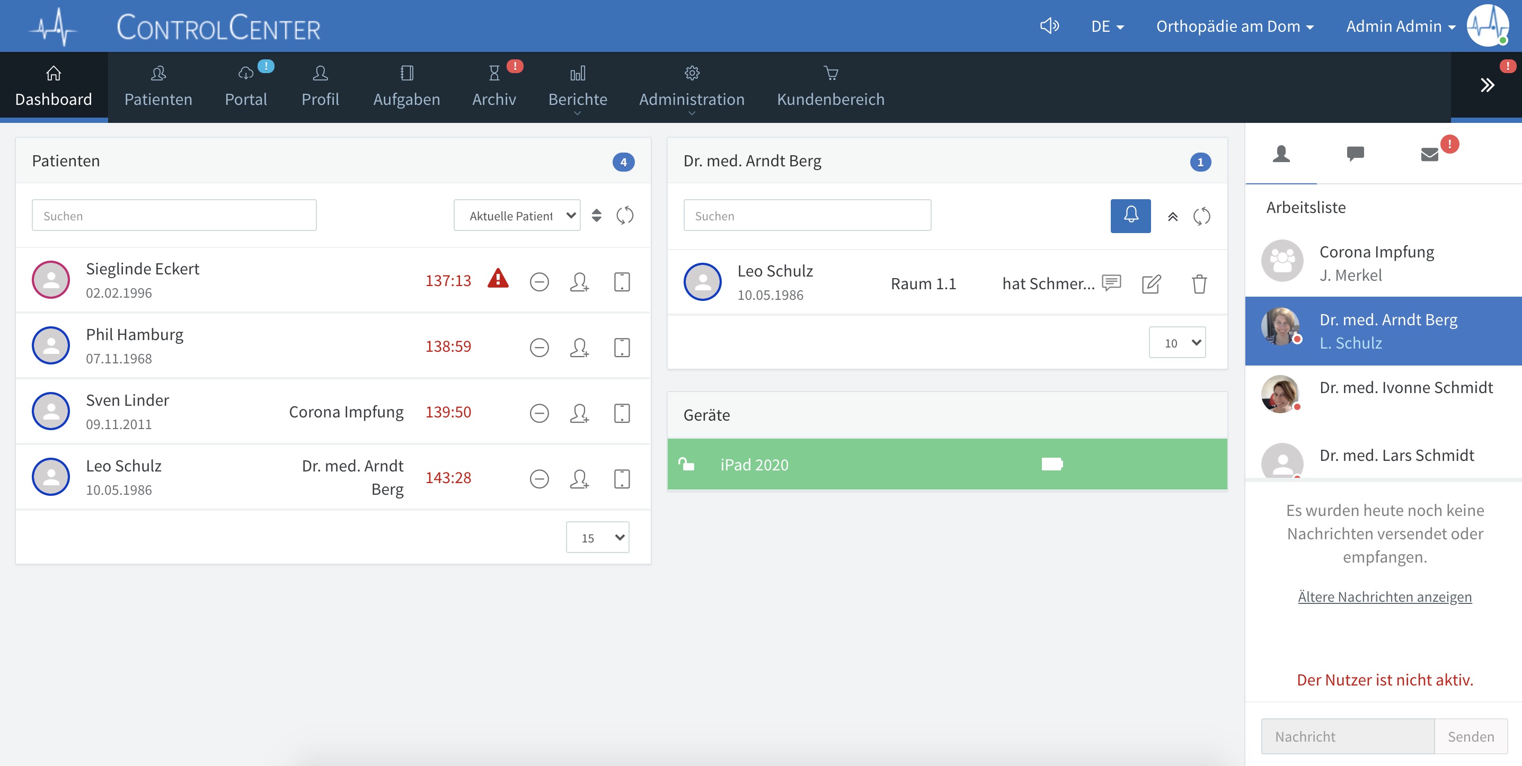Click Leo Schulz avatar in Dr. Berg panel

pos(703,282)
